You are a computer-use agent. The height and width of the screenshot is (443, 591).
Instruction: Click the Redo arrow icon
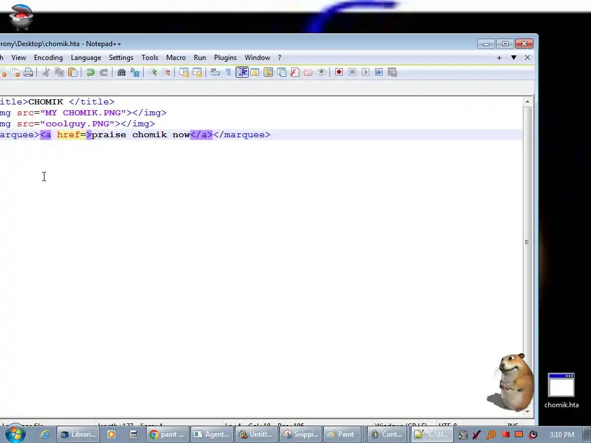click(x=104, y=72)
